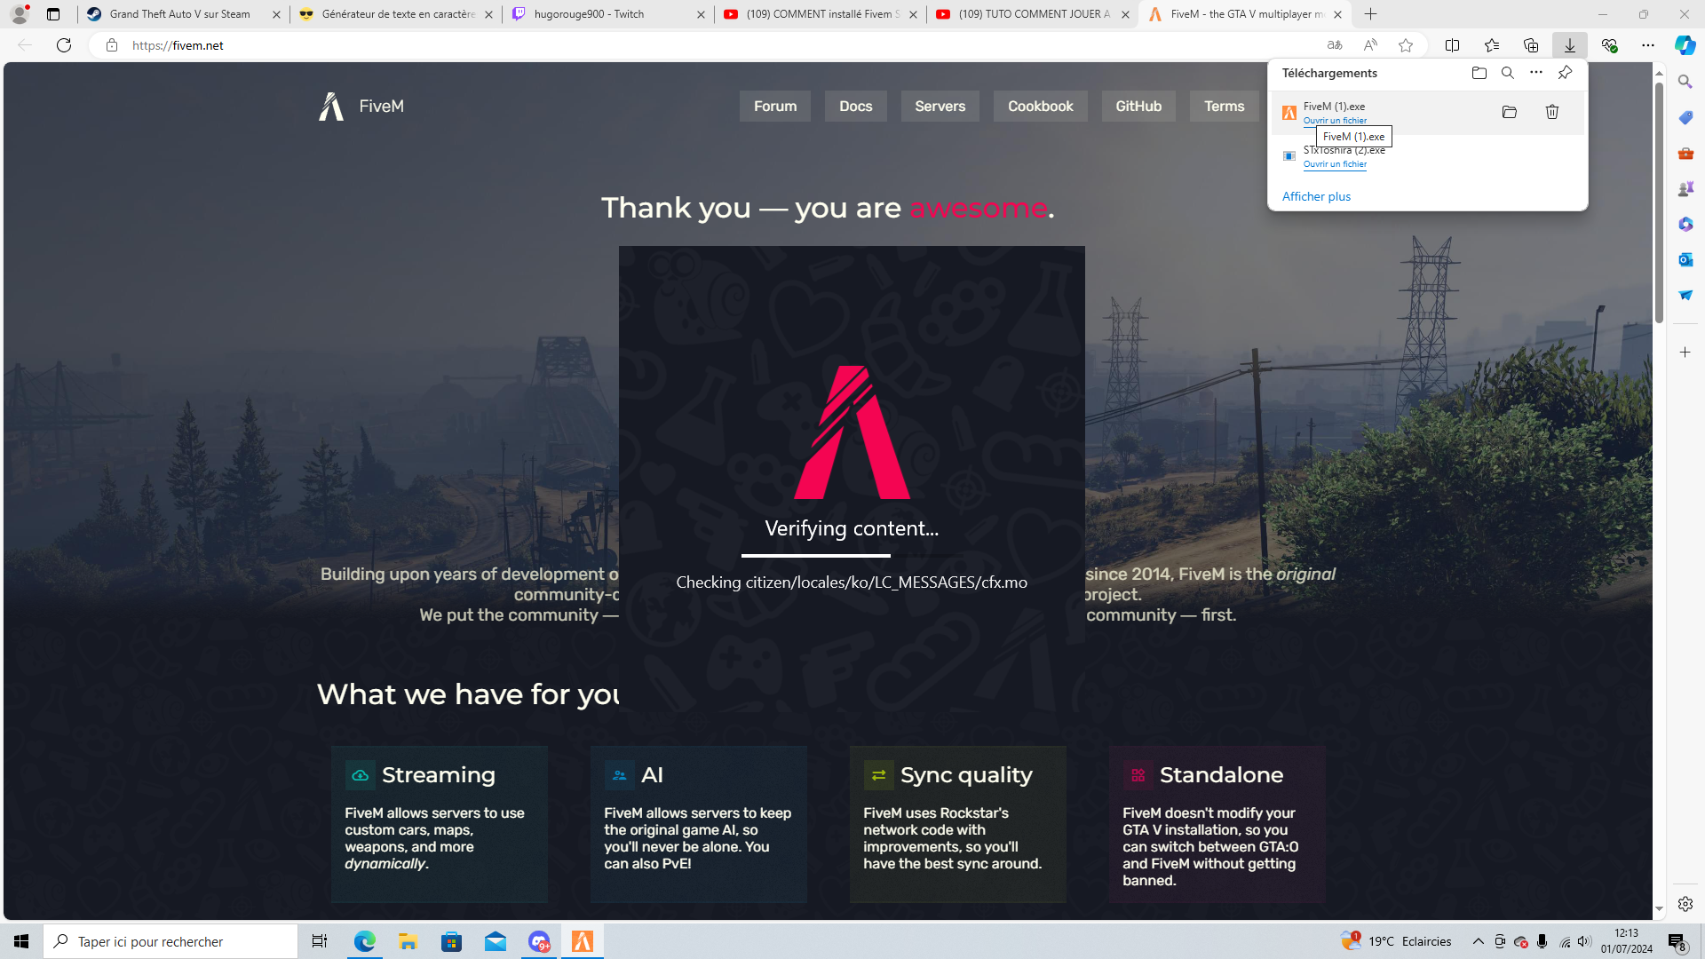The height and width of the screenshot is (959, 1705).
Task: Customize the sidebar with the plus icon
Action: point(1685,353)
